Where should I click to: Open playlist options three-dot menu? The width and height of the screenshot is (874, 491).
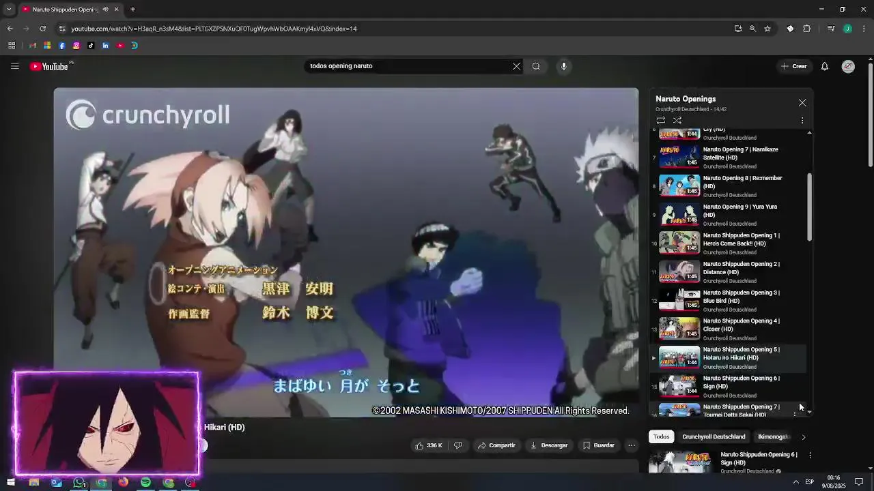[802, 120]
